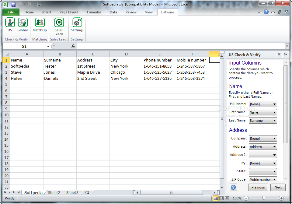
Task: Click the task pane scroll down arrow
Action: pos(286,178)
